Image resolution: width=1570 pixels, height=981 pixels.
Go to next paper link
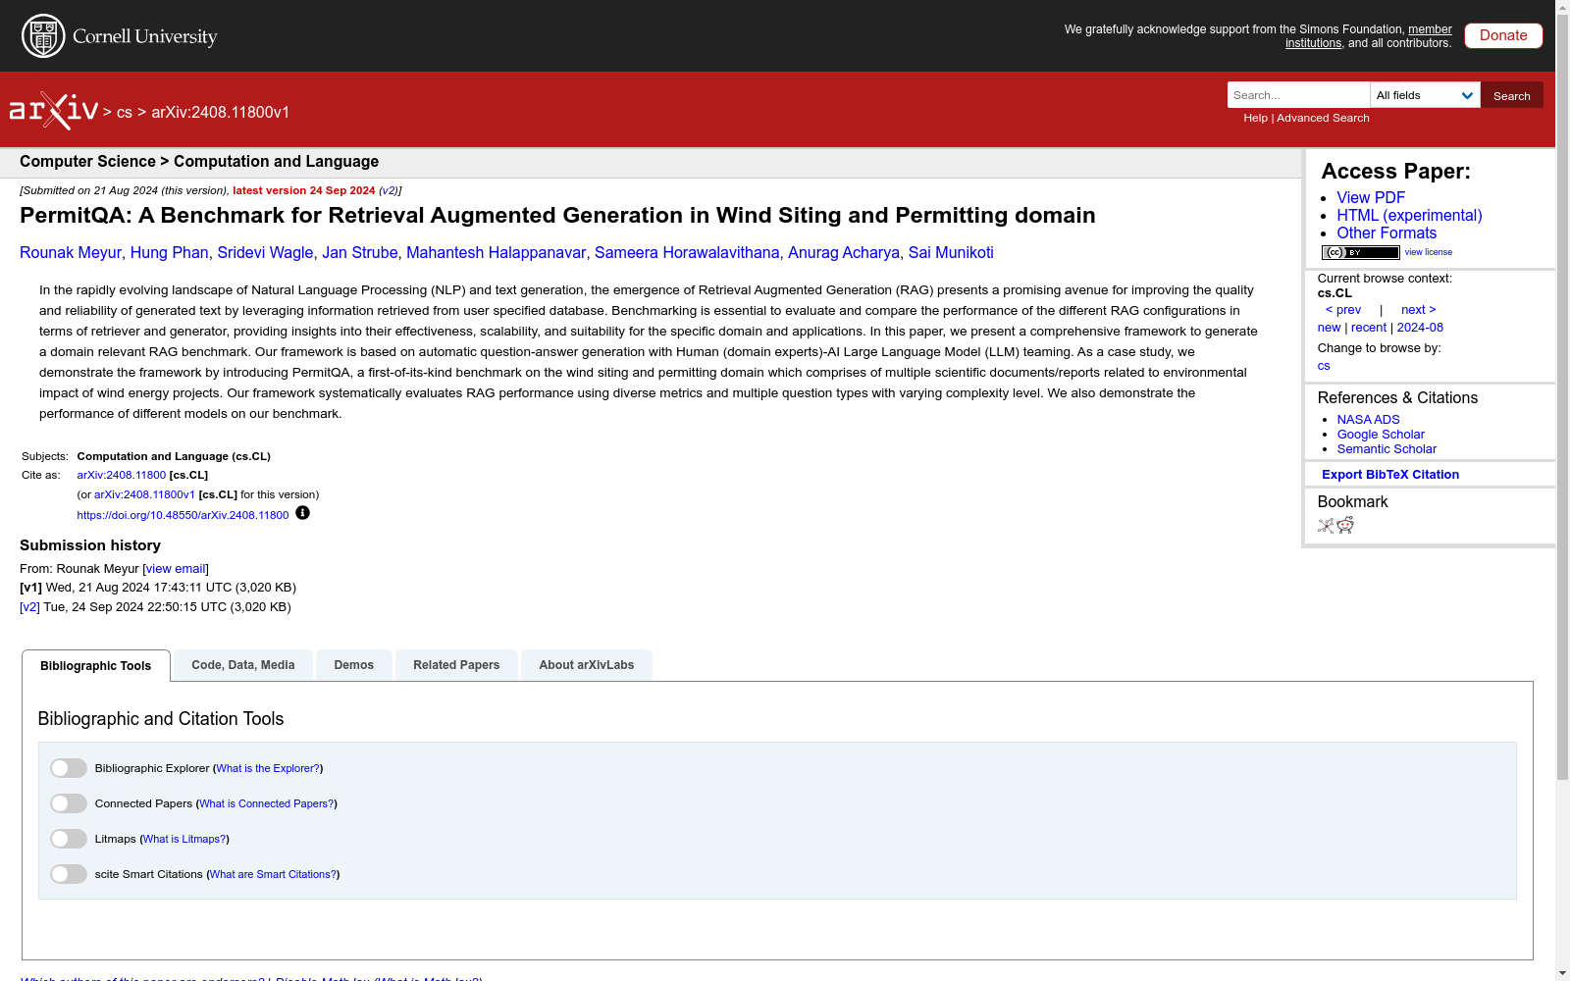[1418, 310]
